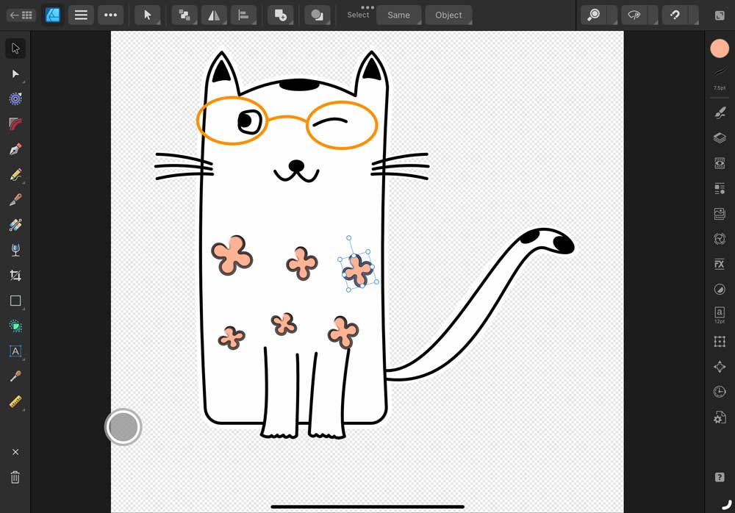This screenshot has height=513, width=735.
Task: Select the Move tool in left toolbar
Action: [15, 49]
